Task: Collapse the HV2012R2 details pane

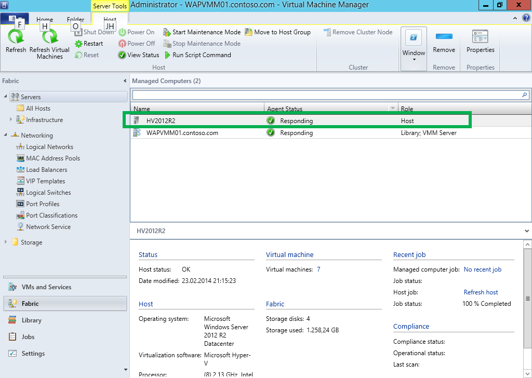Action: click(x=527, y=231)
